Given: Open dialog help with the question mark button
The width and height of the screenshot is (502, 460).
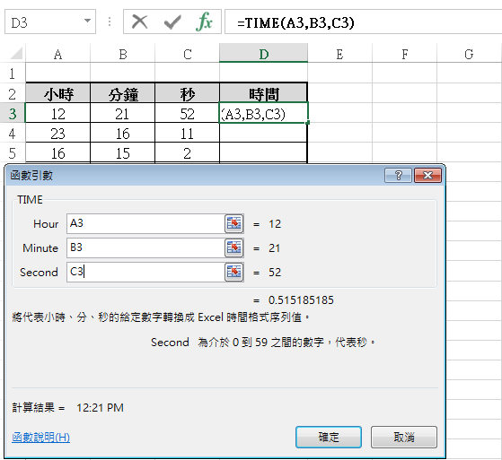Looking at the screenshot, I should (398, 175).
